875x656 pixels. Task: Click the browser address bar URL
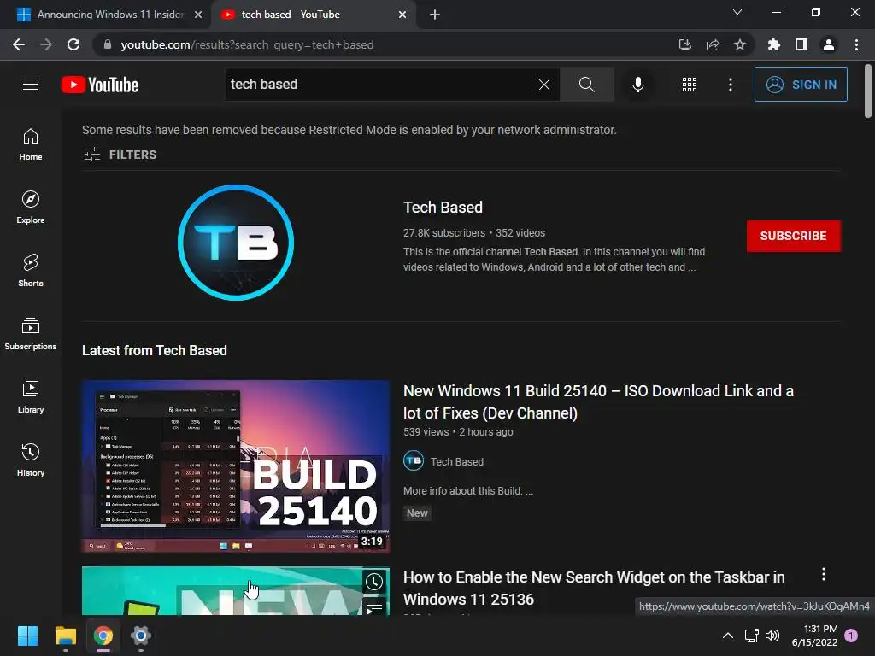tap(247, 44)
